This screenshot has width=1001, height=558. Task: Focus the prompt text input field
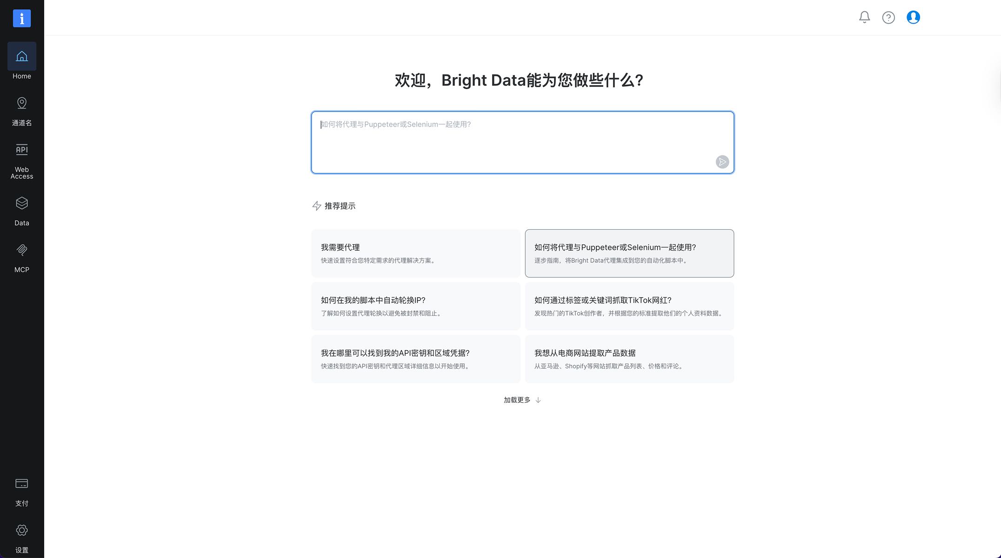click(522, 142)
